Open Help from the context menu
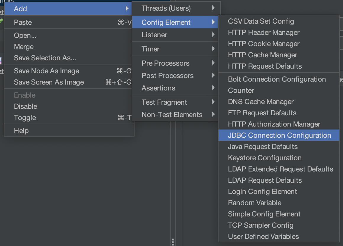Viewport: 343px width, 246px height. pos(69,131)
